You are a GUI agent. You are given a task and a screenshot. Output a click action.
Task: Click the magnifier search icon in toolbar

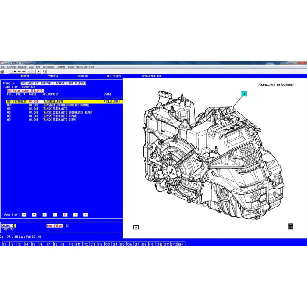[45, 71]
